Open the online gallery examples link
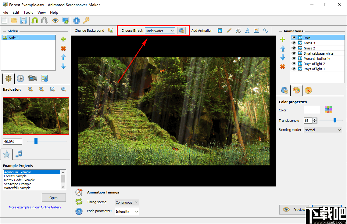The image size is (347, 224). click(35, 208)
